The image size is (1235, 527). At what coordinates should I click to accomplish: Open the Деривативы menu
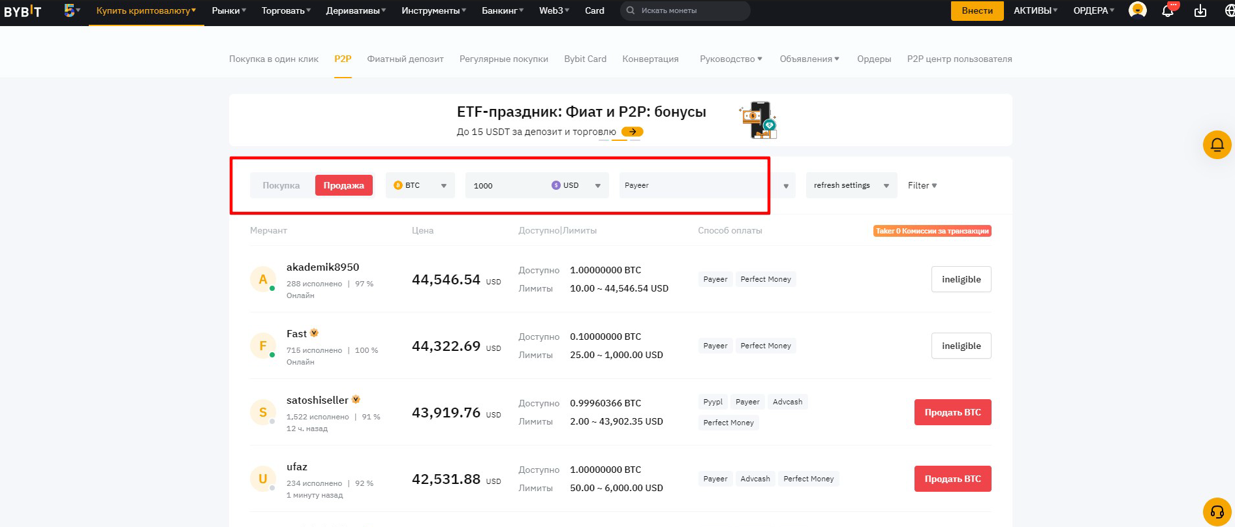click(x=356, y=10)
